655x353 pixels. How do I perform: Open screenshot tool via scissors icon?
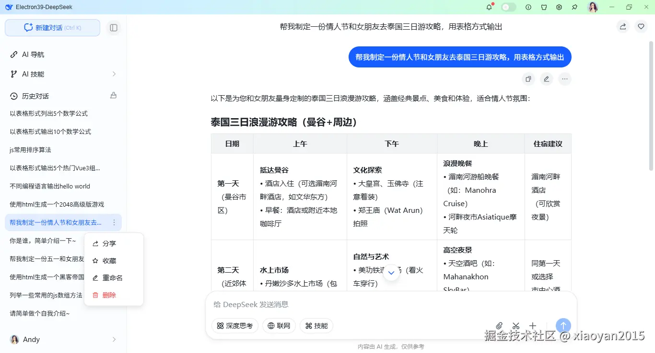516,325
